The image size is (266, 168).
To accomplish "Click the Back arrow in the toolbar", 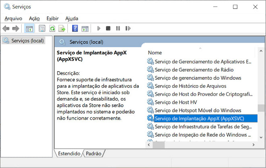I will (6, 29).
